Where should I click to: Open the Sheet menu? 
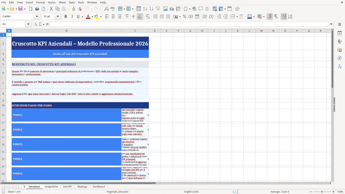coord(62,2)
